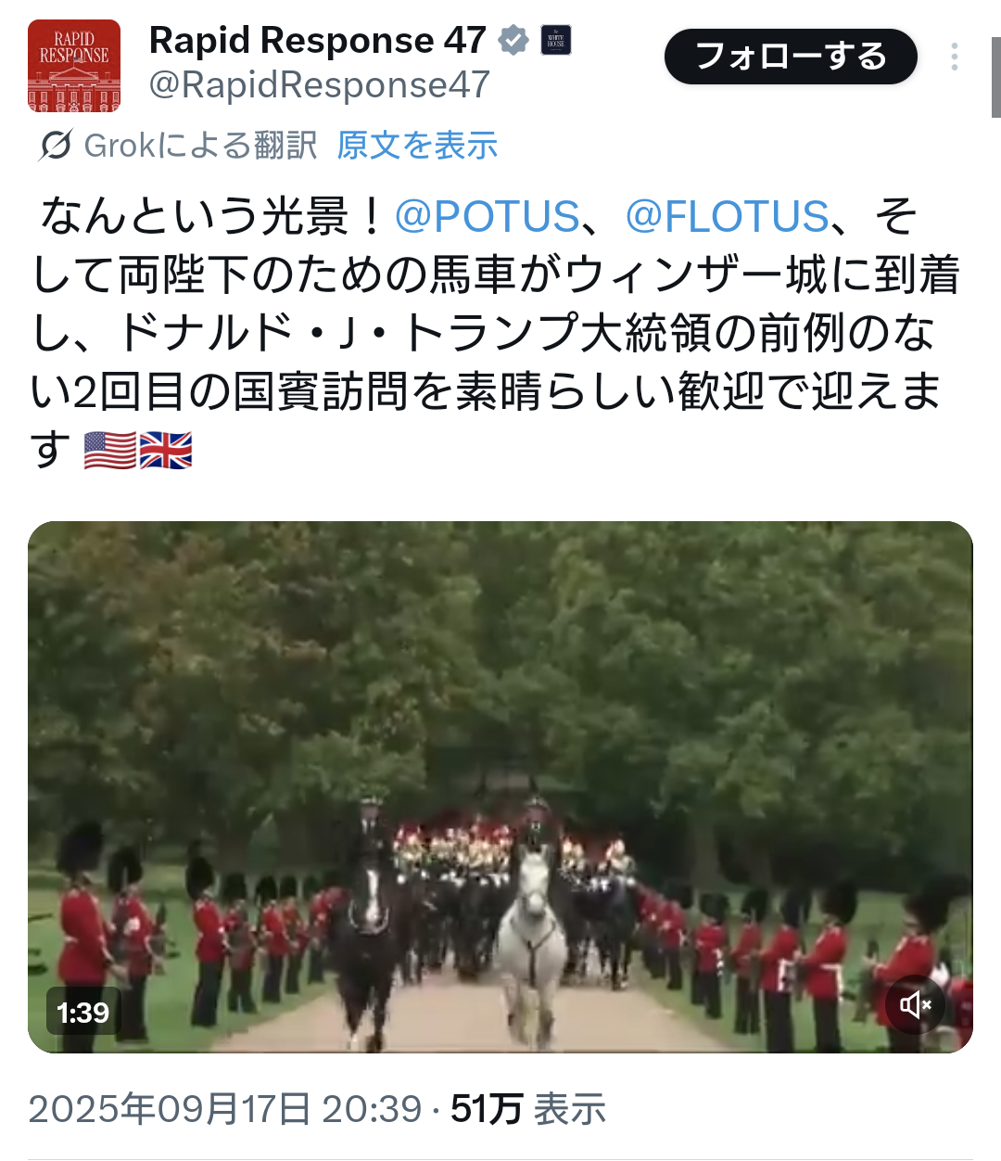Play the Windsor carriage procession video
Viewport: 1001px width, 1161px height.
[500, 786]
